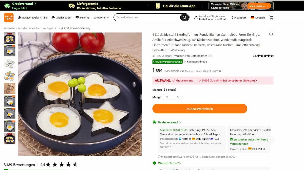The height and width of the screenshot is (170, 304).
Task: Open the Temu homepage via the logo
Action: 9,17
